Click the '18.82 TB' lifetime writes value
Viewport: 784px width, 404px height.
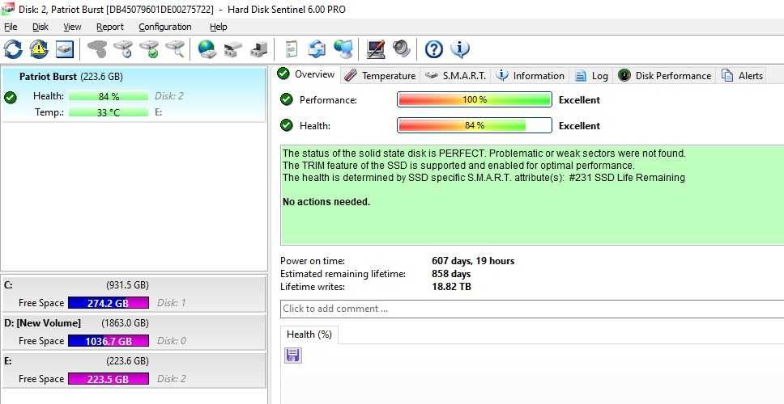tap(451, 287)
